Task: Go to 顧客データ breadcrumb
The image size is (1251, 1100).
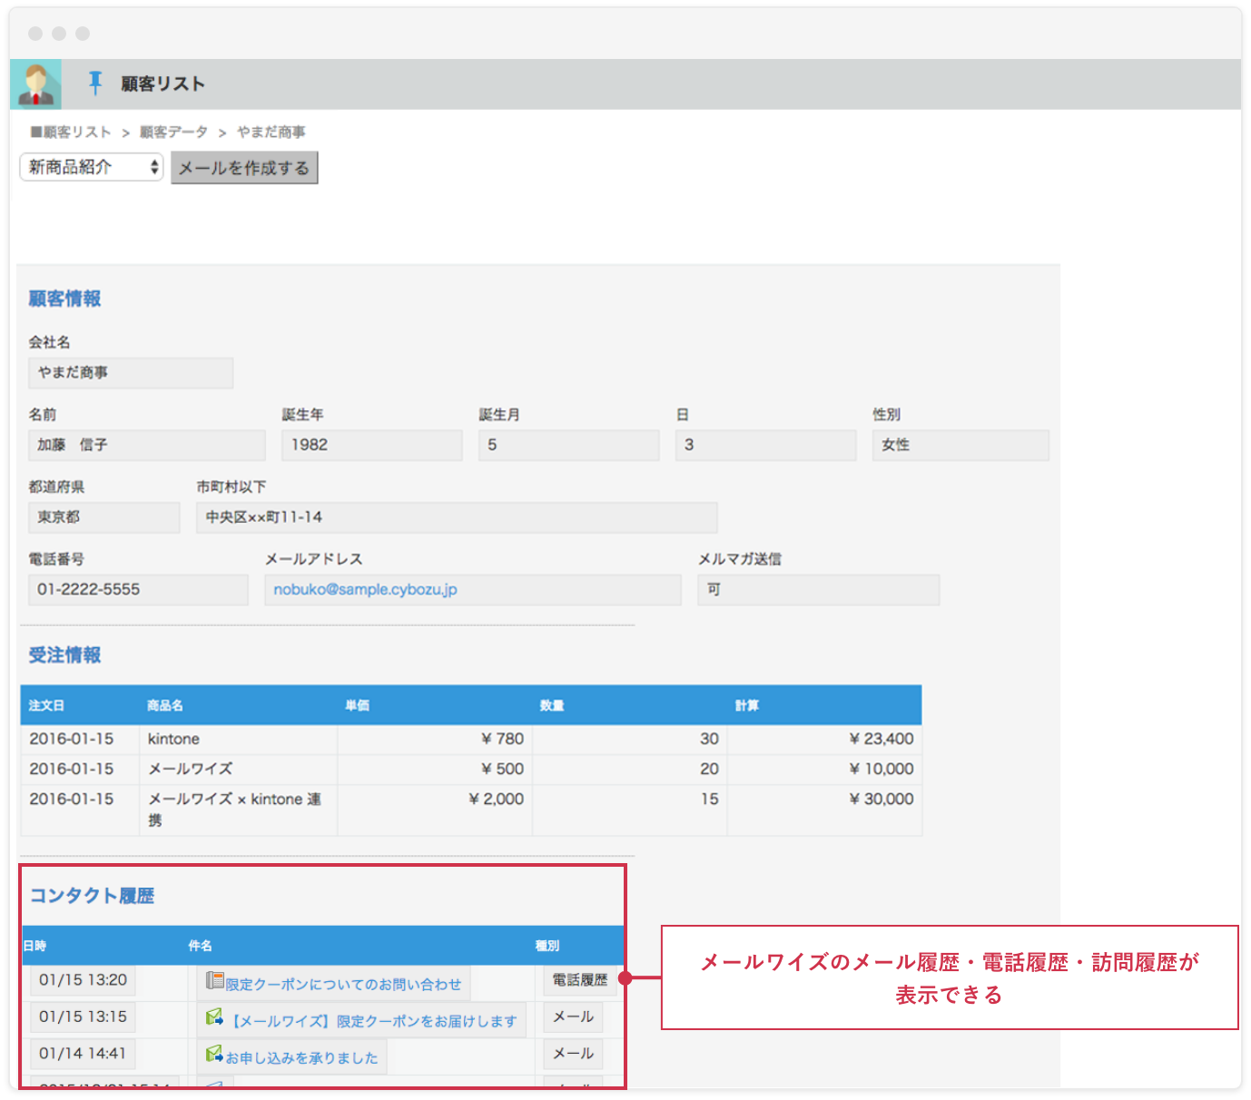Action: (x=173, y=133)
